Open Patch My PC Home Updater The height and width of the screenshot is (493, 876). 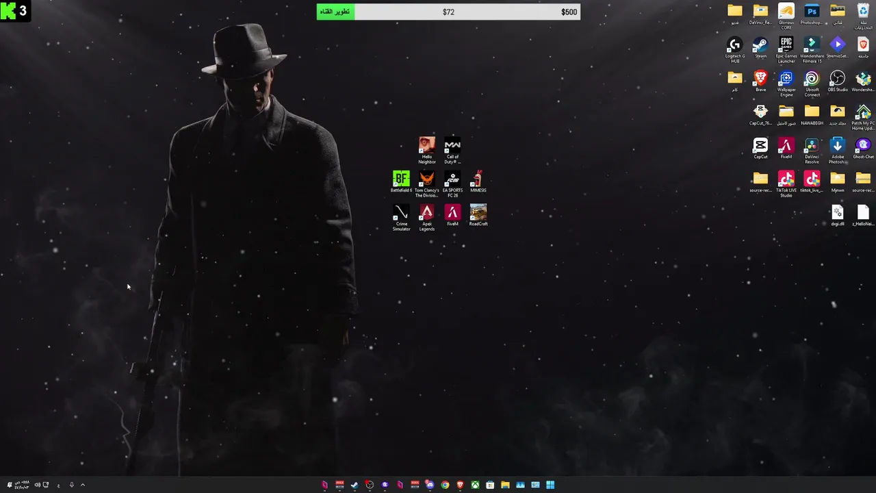coord(863,117)
